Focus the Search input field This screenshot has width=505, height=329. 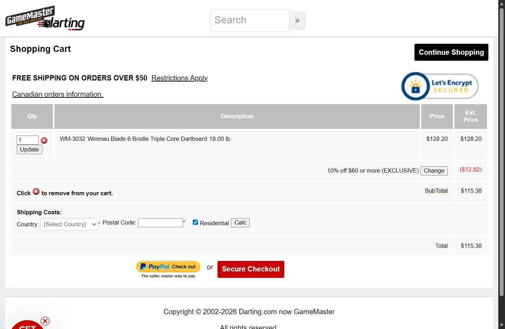(x=250, y=20)
